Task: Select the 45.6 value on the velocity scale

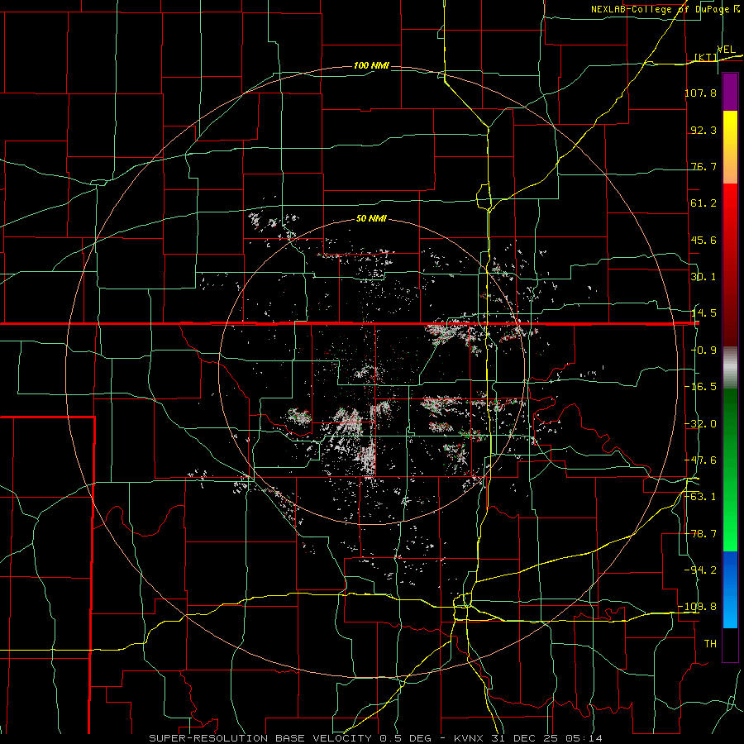Action: coord(703,240)
